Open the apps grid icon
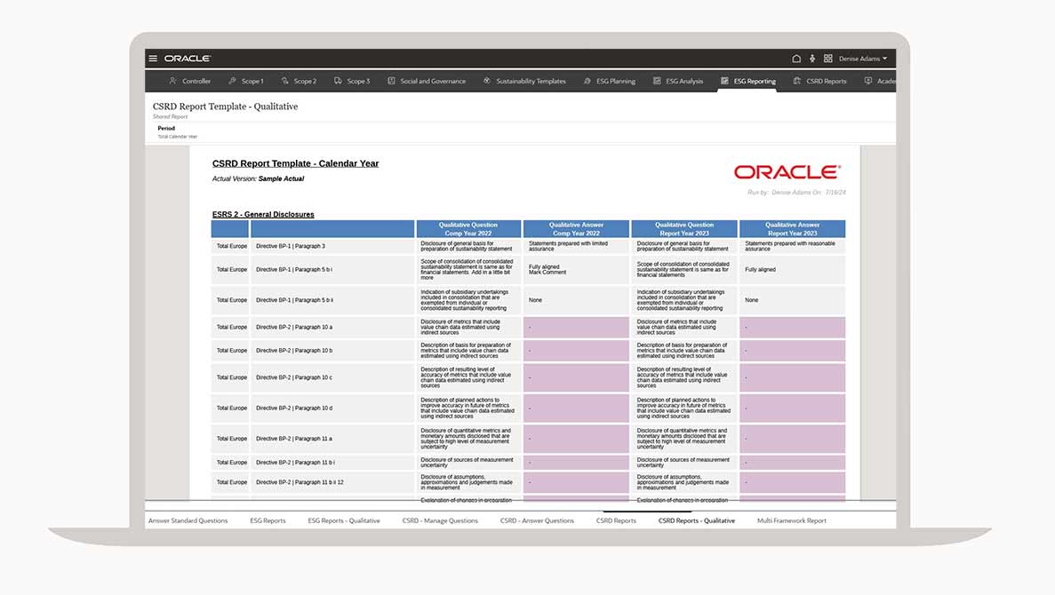This screenshot has width=1055, height=595. pyautogui.click(x=827, y=59)
